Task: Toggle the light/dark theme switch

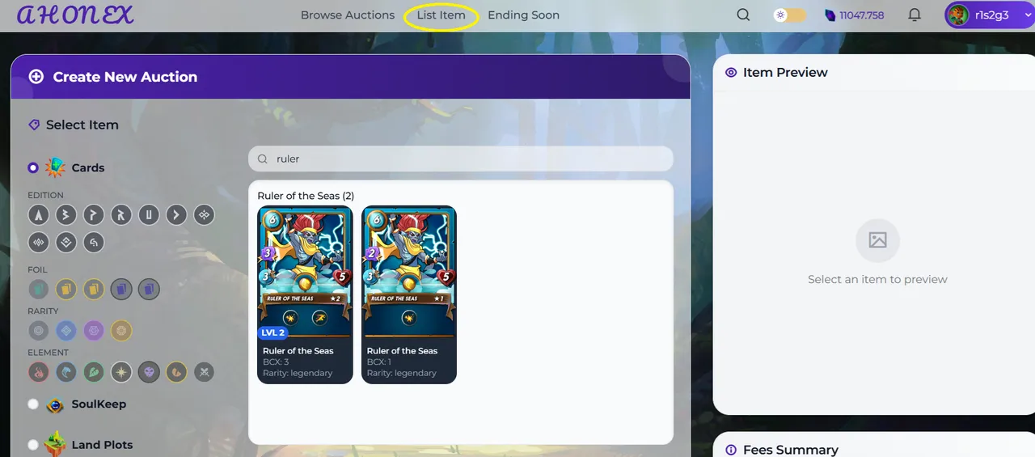Action: point(789,15)
